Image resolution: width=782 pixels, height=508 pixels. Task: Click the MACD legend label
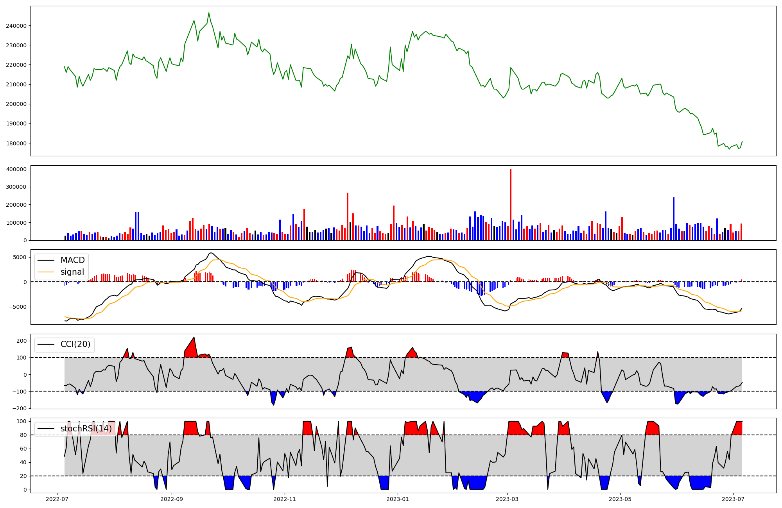pyautogui.click(x=72, y=260)
